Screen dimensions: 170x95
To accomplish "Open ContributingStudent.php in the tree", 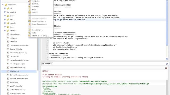I will (x=19, y=45).
